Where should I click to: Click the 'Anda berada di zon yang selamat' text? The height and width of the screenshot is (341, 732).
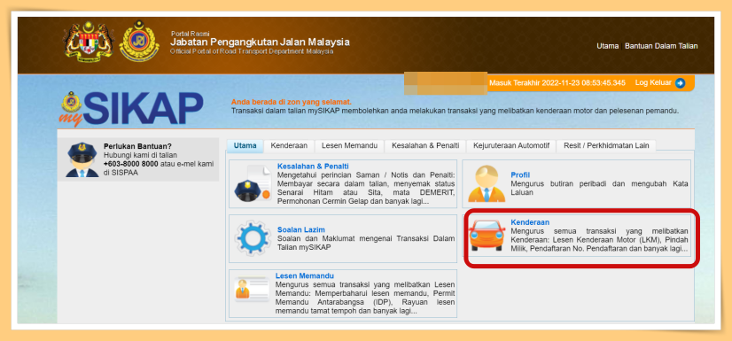292,102
